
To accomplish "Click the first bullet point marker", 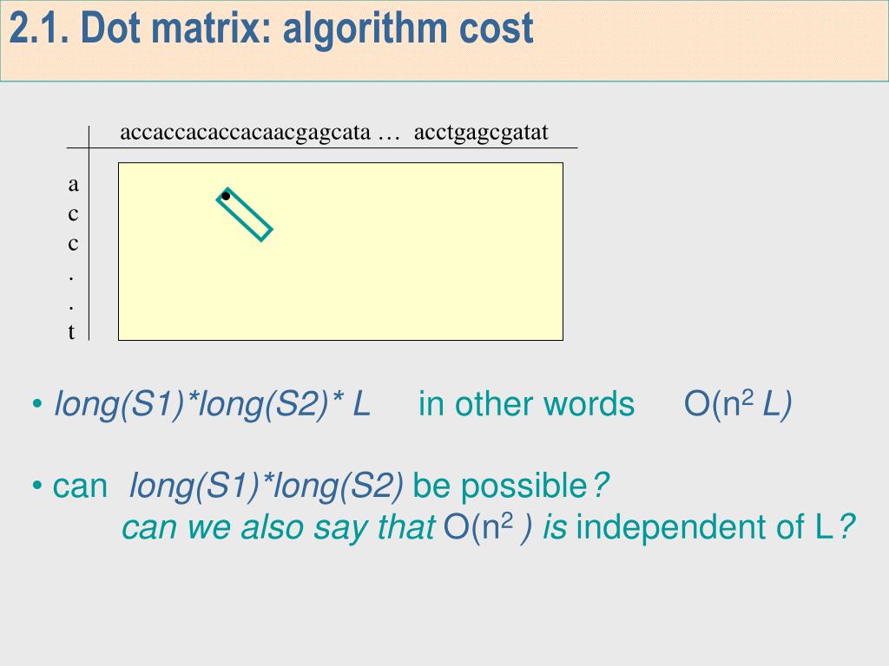I will point(37,404).
